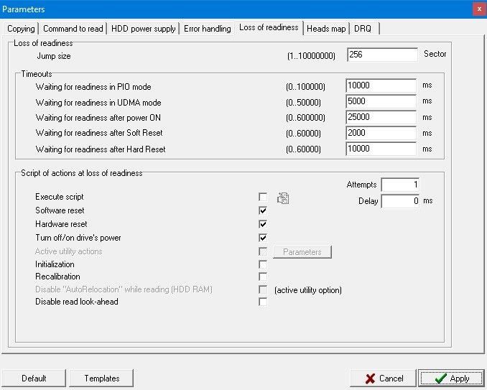
Task: Click the PIO mode readiness timeout field
Action: coord(381,85)
